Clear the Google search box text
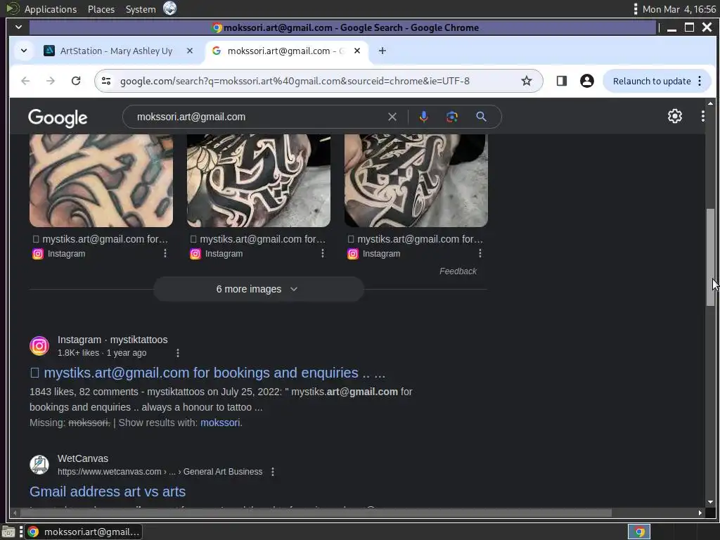Viewport: 720px width, 540px height. tap(392, 117)
